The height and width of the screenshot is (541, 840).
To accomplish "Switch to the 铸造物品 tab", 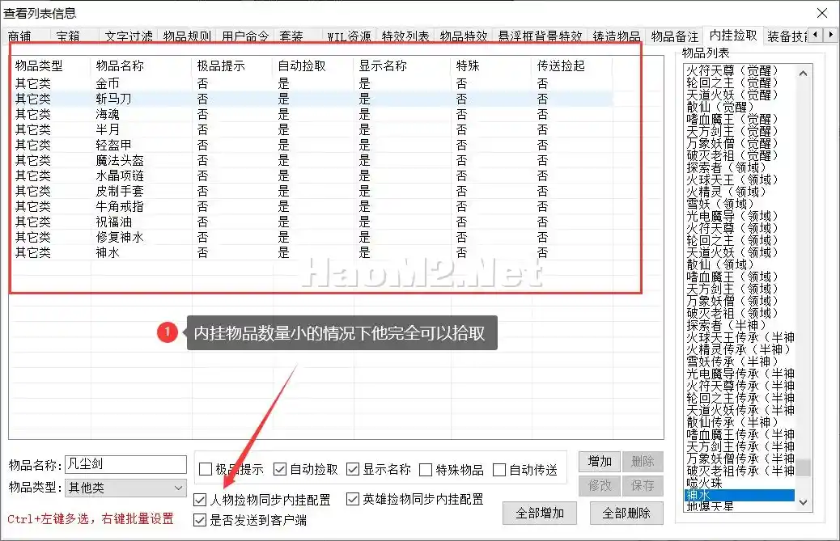I will [x=617, y=36].
